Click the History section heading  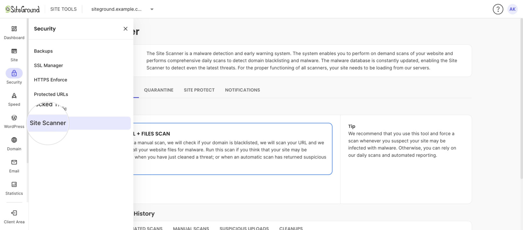(x=144, y=213)
